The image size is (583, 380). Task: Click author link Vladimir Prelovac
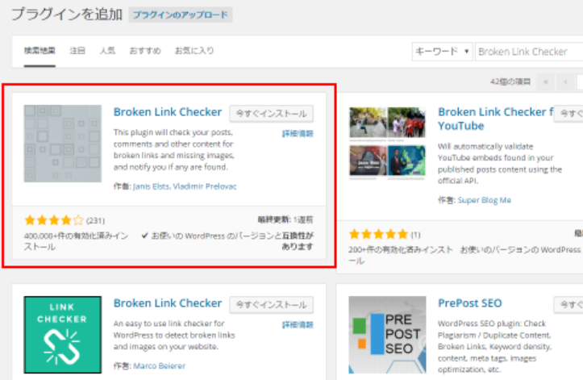click(206, 186)
